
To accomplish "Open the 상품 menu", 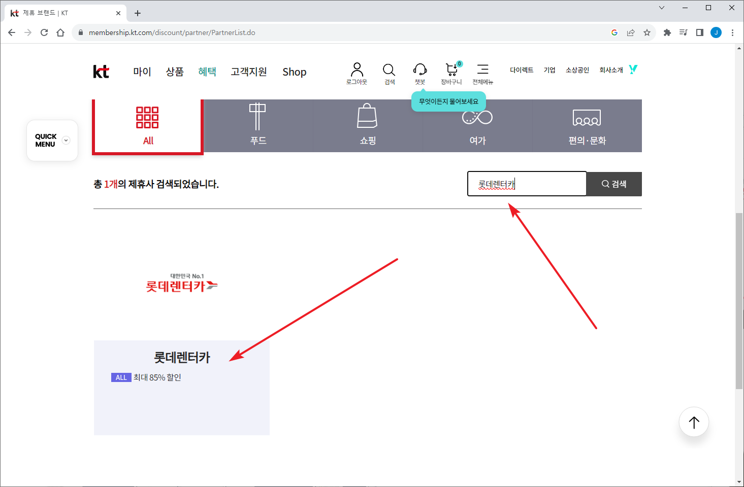I will pyautogui.click(x=175, y=72).
